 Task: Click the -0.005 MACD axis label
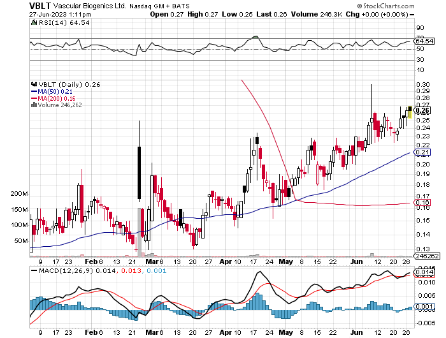(x=426, y=323)
